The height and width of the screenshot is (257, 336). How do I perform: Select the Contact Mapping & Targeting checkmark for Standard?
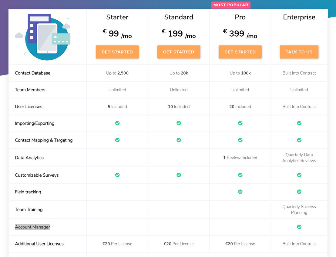(179, 140)
